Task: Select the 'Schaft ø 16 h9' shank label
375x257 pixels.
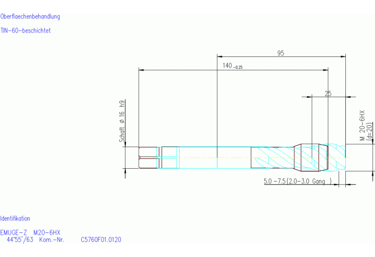Action: click(x=122, y=121)
